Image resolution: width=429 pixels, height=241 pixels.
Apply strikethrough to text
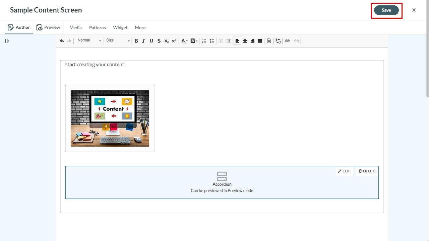pos(159,41)
